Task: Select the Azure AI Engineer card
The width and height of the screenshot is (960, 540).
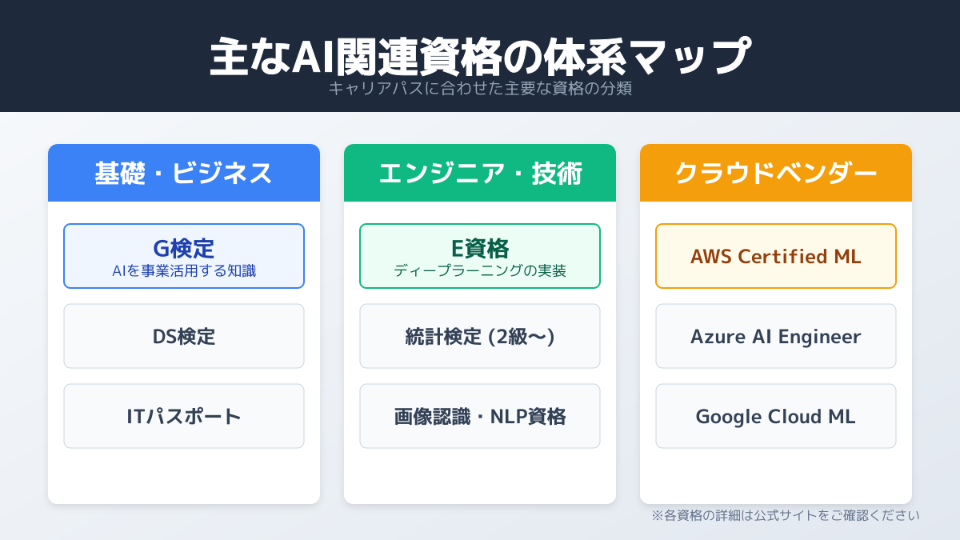Action: (x=776, y=336)
